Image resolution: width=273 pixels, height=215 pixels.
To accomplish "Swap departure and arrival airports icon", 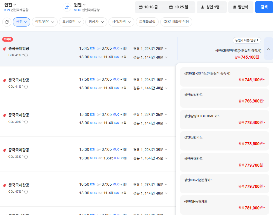I will 67,8.
